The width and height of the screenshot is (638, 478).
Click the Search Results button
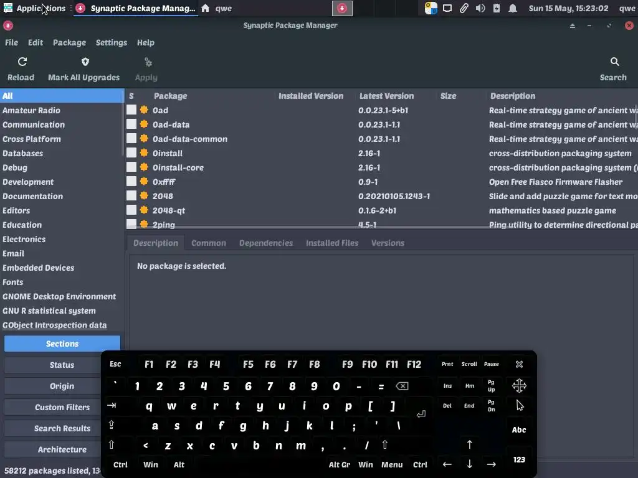point(62,428)
